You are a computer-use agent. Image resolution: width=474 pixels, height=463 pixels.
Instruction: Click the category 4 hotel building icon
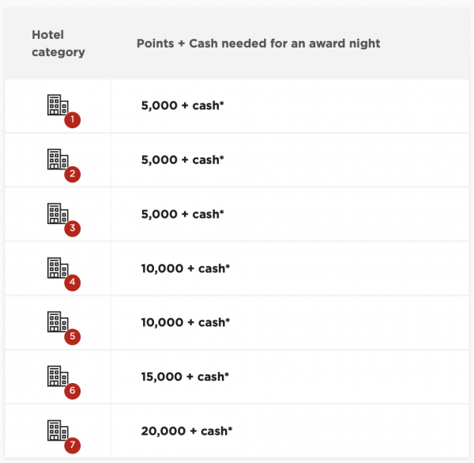[x=57, y=268]
